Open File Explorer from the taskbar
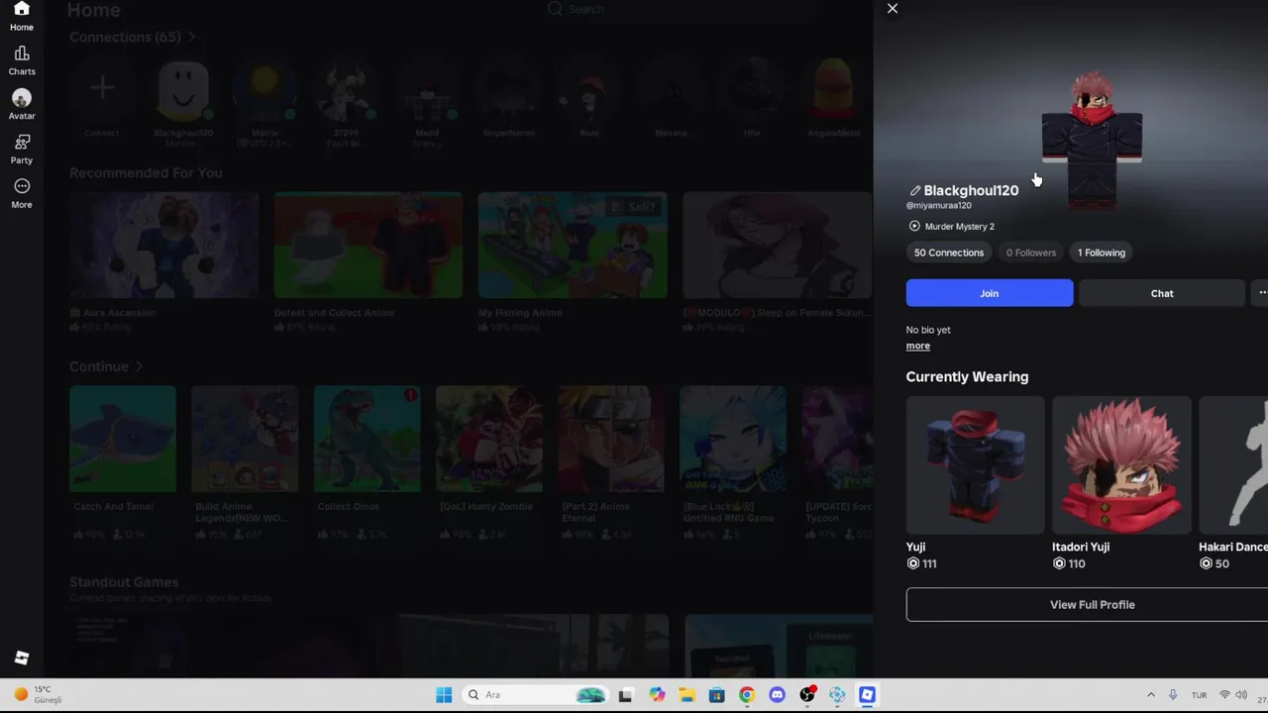1268x713 pixels. 687,695
